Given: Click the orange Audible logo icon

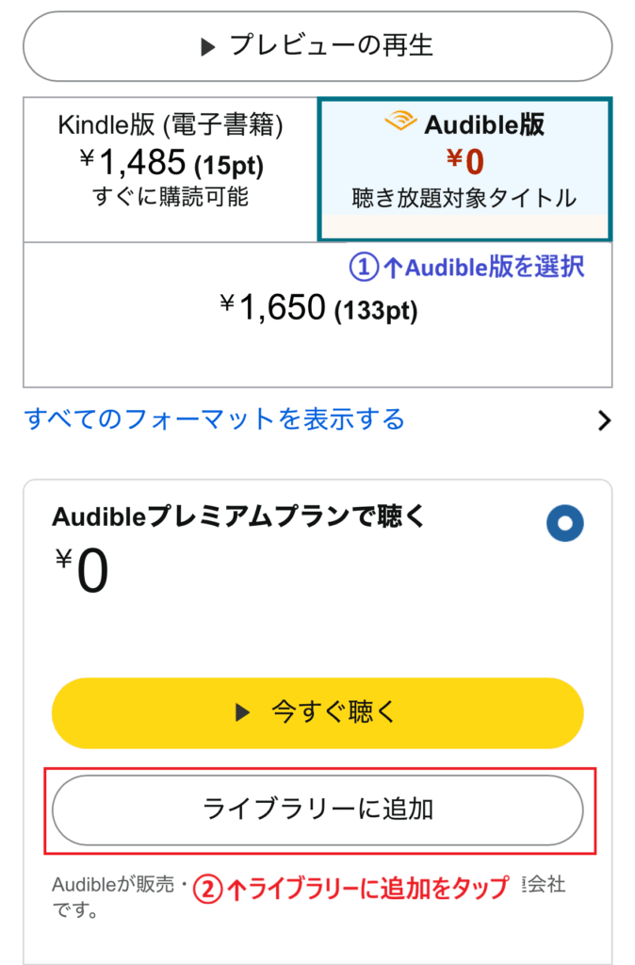Looking at the screenshot, I should 401,123.
